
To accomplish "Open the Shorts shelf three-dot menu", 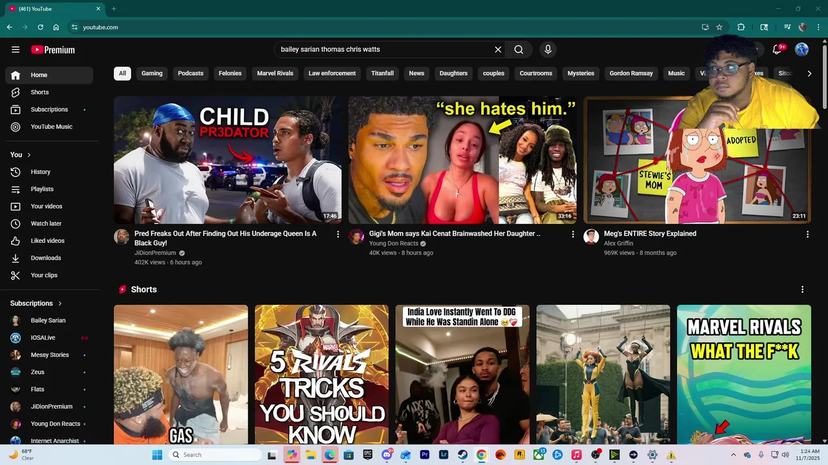I will pyautogui.click(x=803, y=289).
